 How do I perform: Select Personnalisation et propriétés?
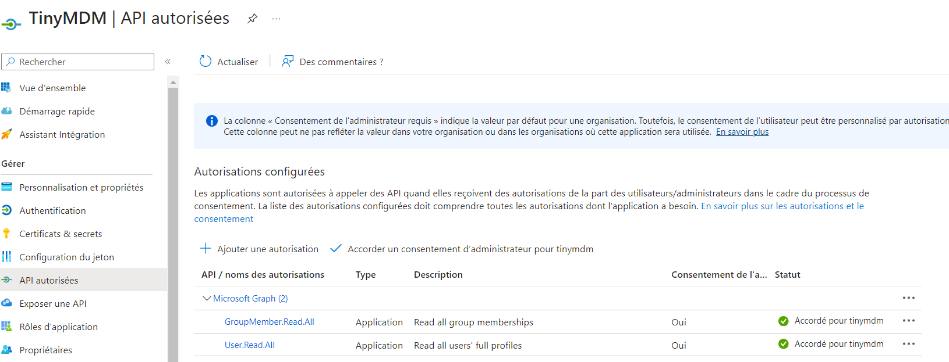[82, 187]
